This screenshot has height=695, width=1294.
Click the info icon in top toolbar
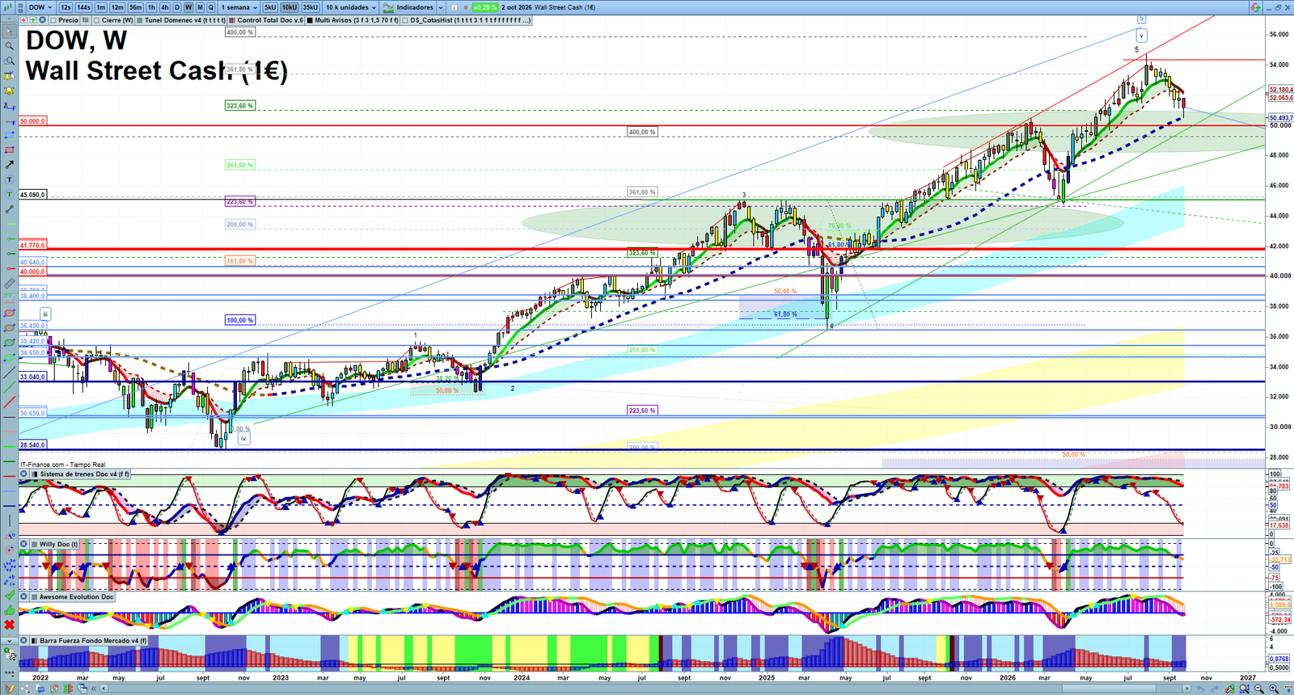(455, 7)
